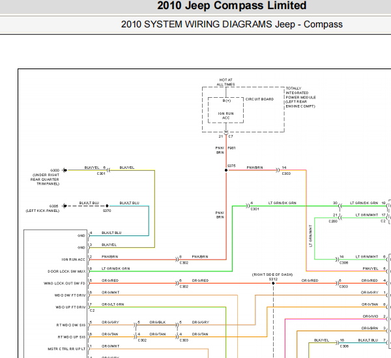Select the 'C7' connector label
This screenshot has height=358, width=391.
coord(231,136)
